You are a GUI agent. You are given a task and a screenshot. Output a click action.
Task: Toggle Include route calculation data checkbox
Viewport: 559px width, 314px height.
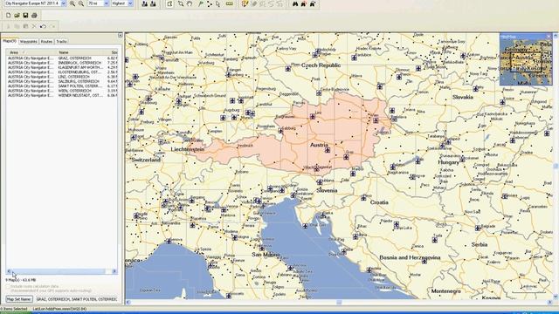(8, 286)
